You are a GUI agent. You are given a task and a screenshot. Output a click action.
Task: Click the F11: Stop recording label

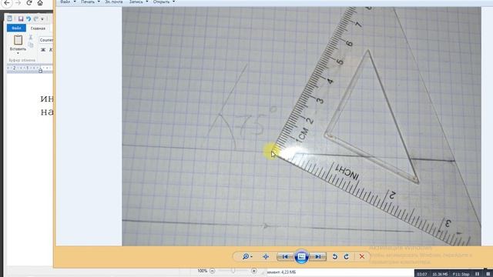click(x=461, y=274)
